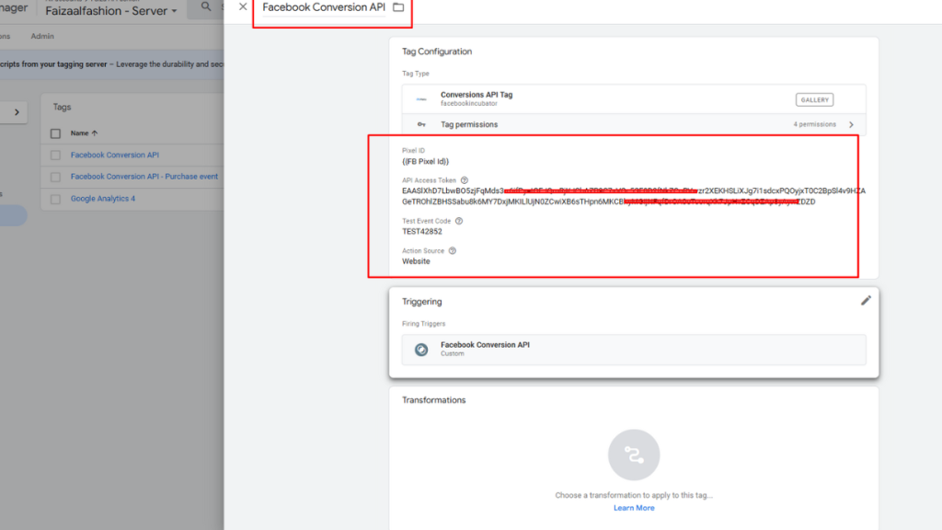Close the tag editor panel
The width and height of the screenshot is (942, 530).
coord(243,6)
